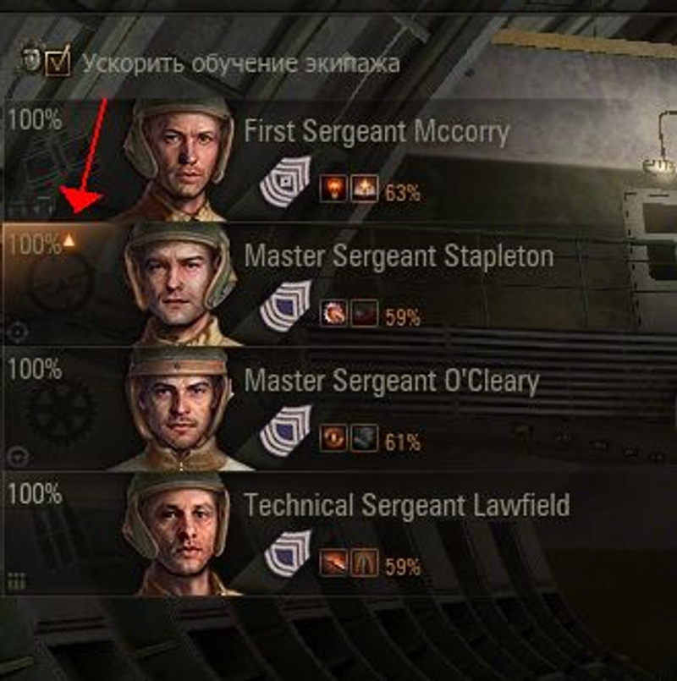Click the orange triangle next to Stapleton's 100%

tap(69, 240)
